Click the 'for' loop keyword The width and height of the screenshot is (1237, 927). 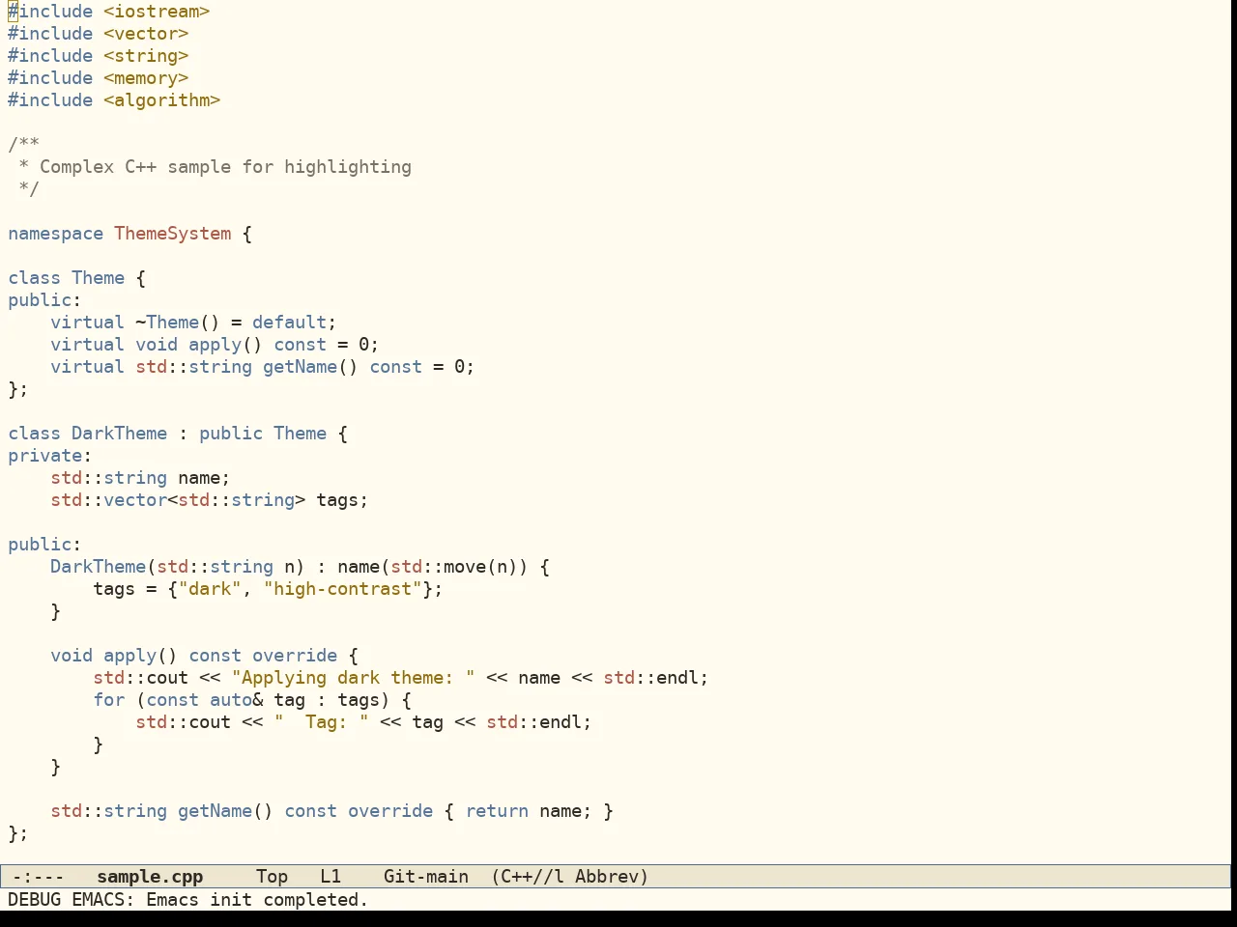pyautogui.click(x=108, y=700)
